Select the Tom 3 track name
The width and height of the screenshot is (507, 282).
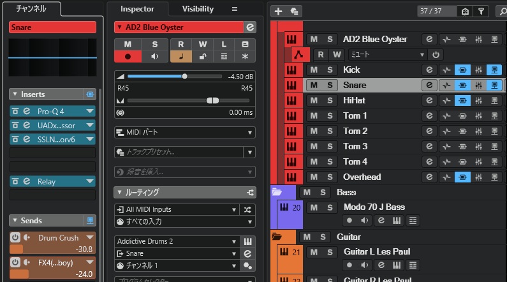click(x=355, y=147)
